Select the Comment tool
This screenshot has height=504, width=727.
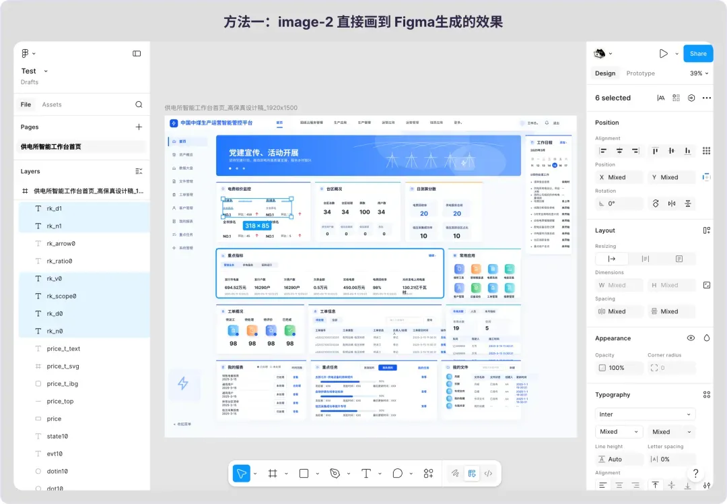[397, 474]
